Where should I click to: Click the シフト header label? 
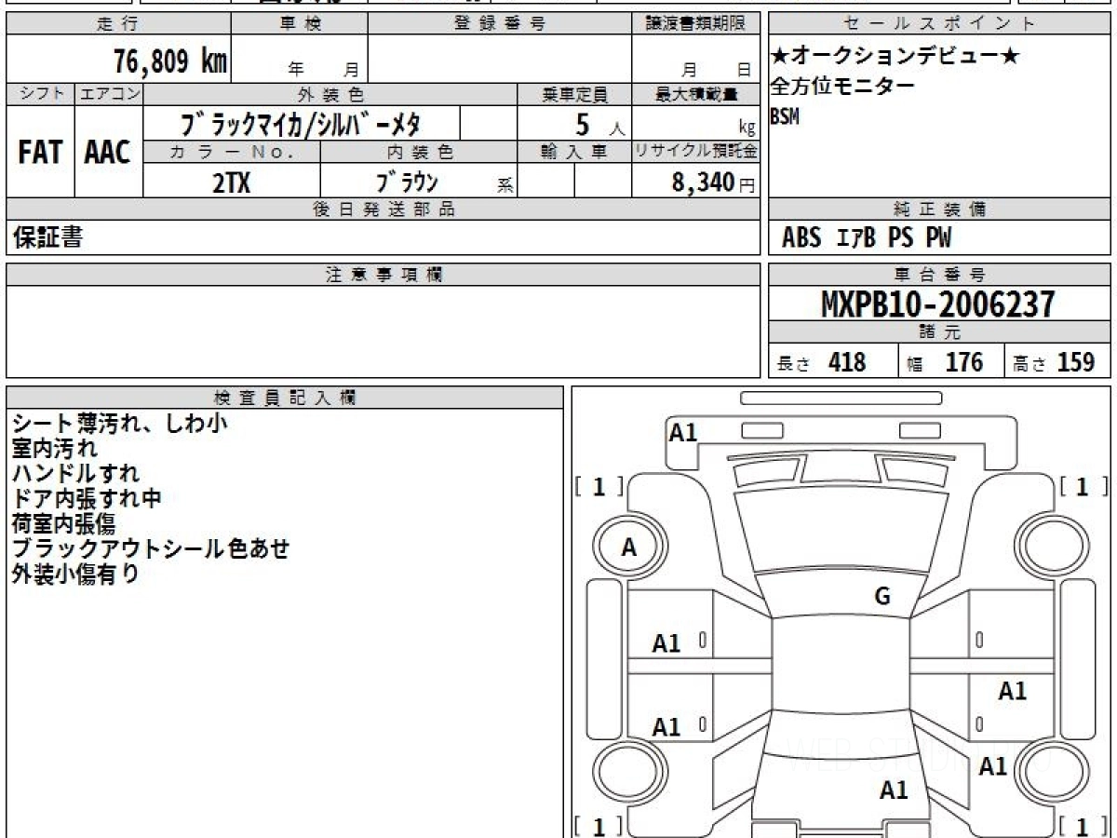40,94
